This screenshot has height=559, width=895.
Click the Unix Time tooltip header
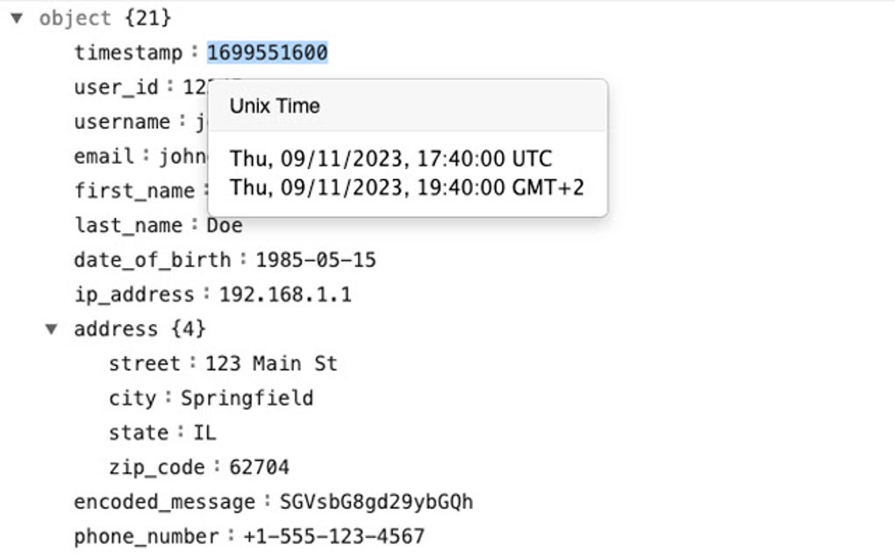[275, 106]
